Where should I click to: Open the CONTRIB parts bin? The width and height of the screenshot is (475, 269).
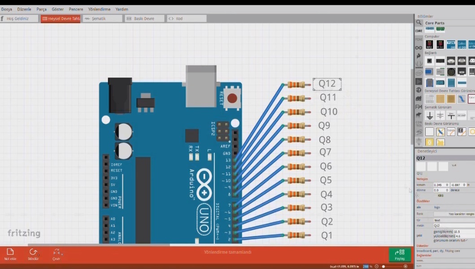(418, 124)
